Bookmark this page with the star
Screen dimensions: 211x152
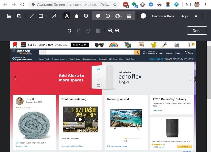point(115,4)
